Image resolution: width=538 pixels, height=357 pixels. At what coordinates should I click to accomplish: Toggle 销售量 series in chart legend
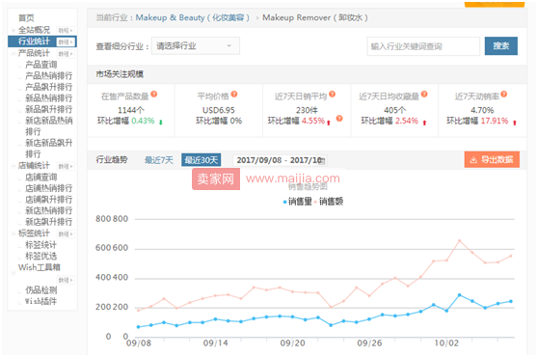(297, 202)
